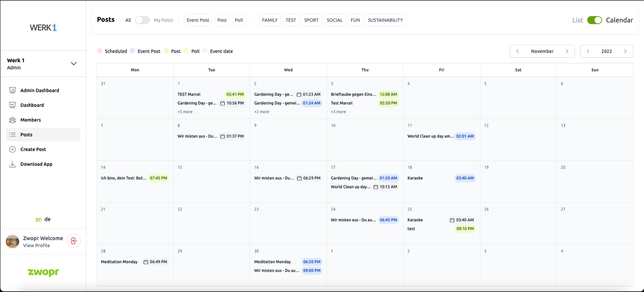Click the Dashboard chart icon
This screenshot has height=292, width=644.
pyautogui.click(x=12, y=105)
